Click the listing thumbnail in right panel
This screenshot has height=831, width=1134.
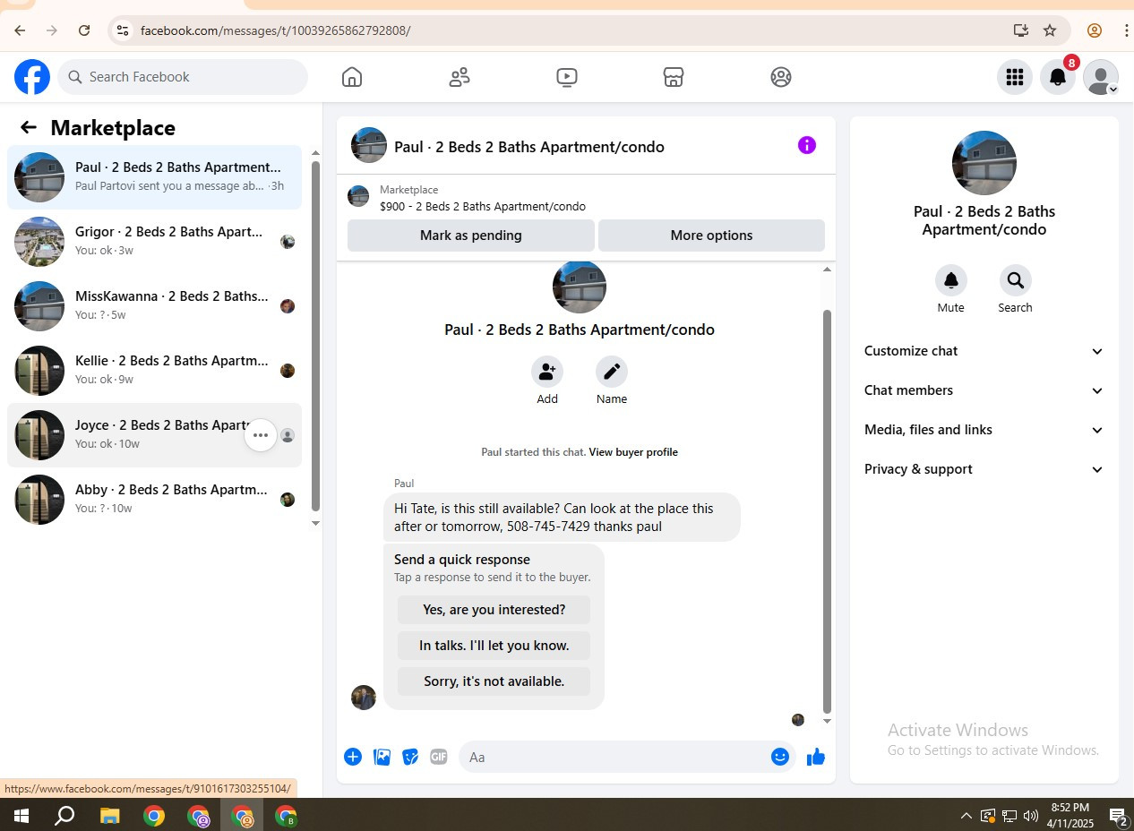tap(984, 163)
